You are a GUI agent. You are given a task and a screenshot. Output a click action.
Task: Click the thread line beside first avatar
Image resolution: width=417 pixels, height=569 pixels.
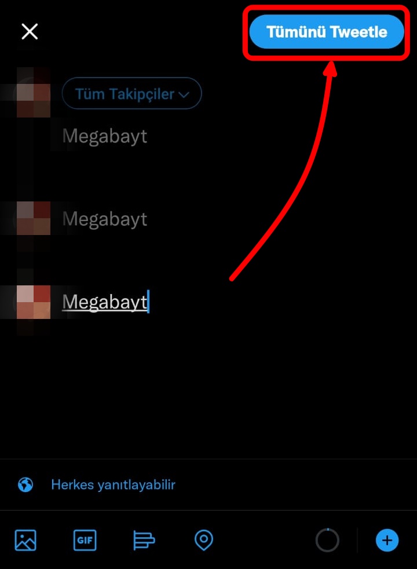click(34, 156)
